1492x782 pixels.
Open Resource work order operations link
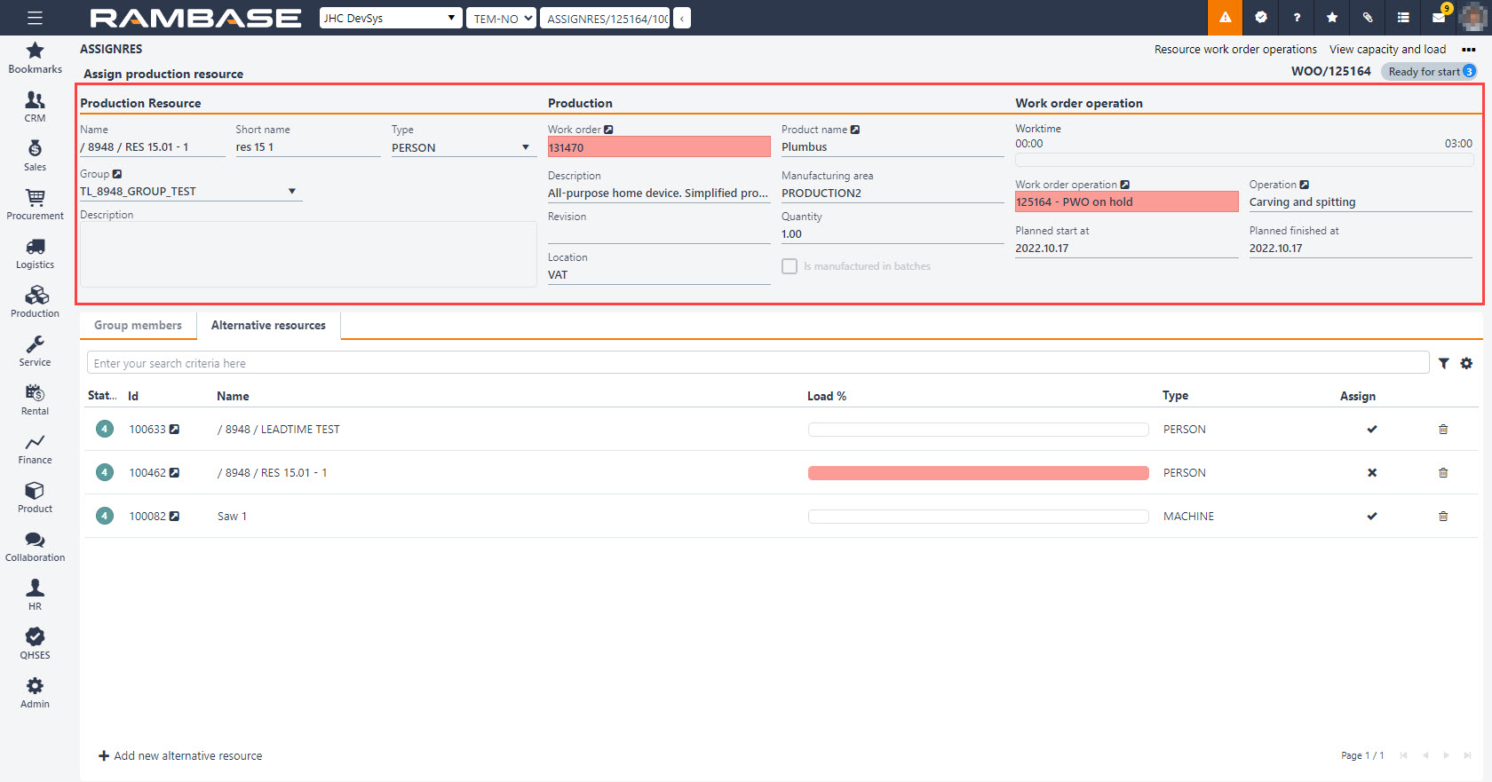point(1234,50)
